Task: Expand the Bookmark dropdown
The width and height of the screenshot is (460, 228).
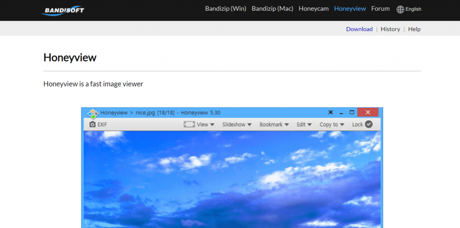Action: 274,125
